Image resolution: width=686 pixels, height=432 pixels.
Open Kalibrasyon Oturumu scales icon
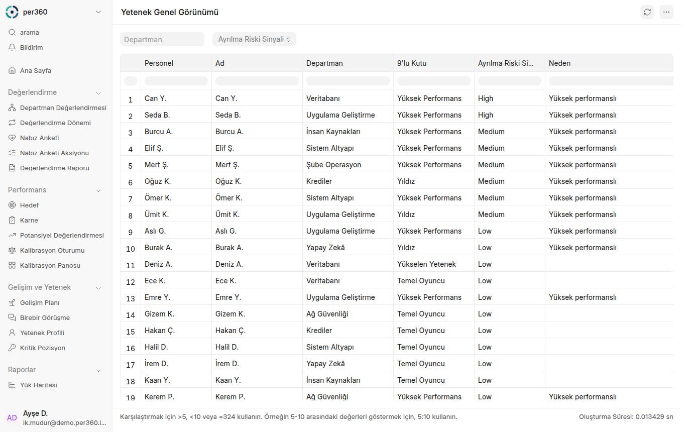coord(12,250)
